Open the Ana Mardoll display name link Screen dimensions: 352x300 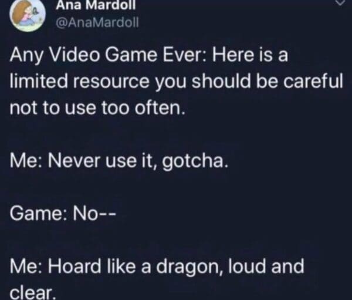click(96, 5)
